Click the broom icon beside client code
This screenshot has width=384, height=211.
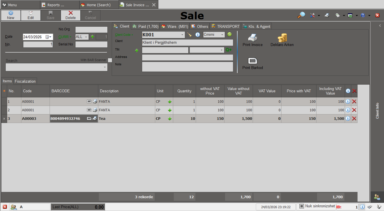click(x=189, y=35)
